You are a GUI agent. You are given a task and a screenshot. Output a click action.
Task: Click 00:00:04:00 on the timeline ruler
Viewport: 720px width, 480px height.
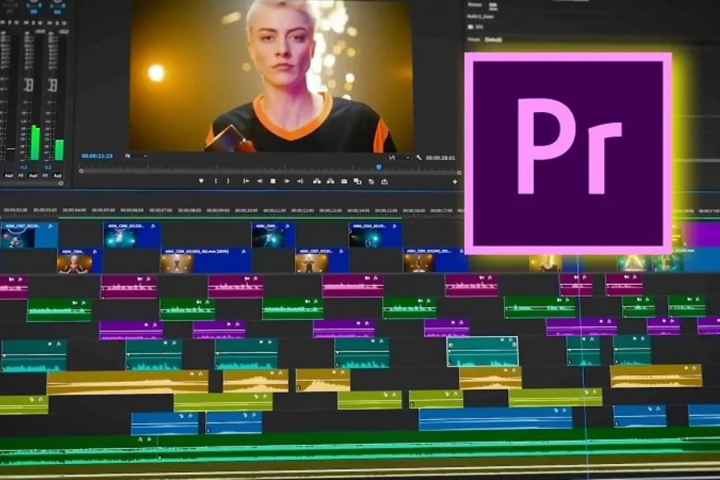[x=74, y=210]
